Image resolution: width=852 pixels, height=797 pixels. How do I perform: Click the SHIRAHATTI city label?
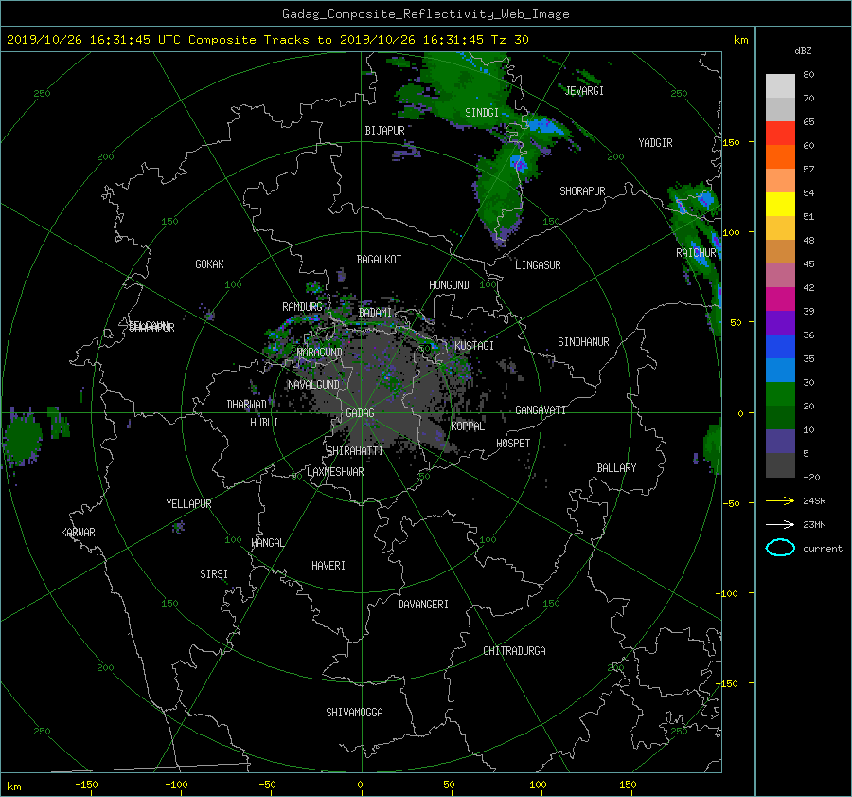click(355, 451)
